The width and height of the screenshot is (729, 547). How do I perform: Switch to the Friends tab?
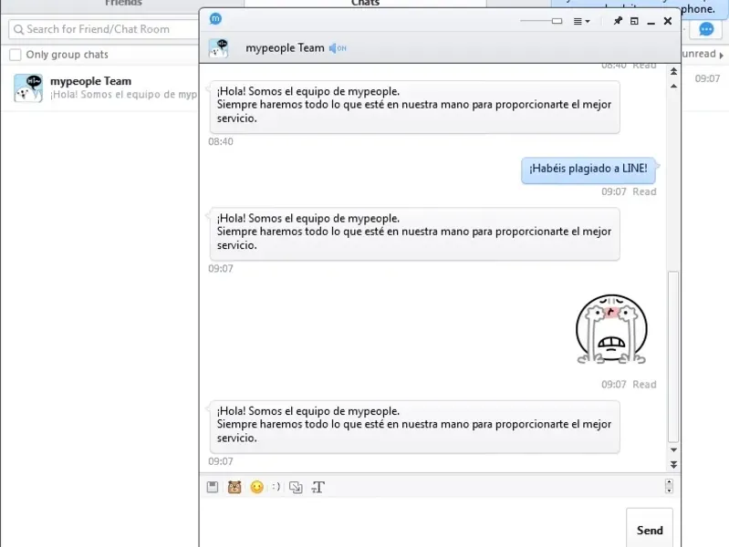pos(123,4)
